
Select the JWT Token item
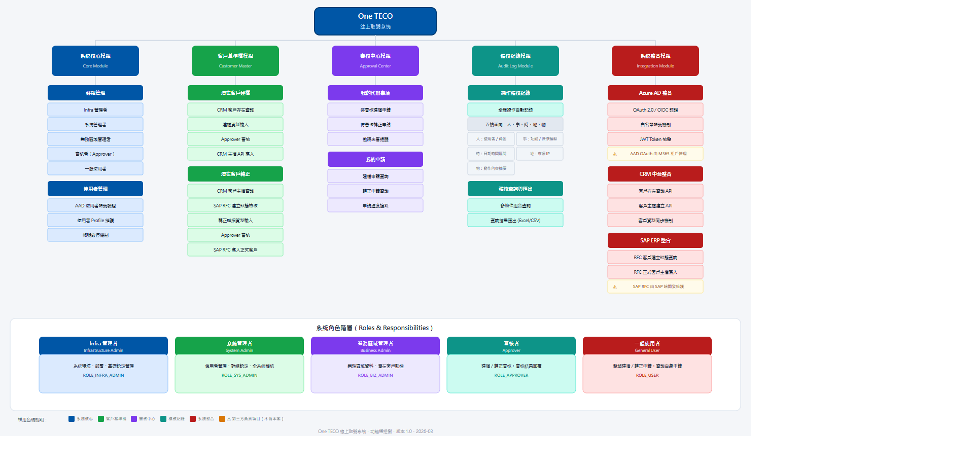(x=655, y=139)
